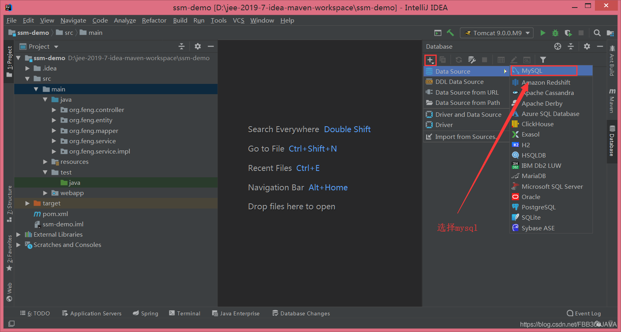Image resolution: width=621 pixels, height=332 pixels.
Task: Click the Duplicate icon in Database toolbar
Action: click(x=443, y=60)
